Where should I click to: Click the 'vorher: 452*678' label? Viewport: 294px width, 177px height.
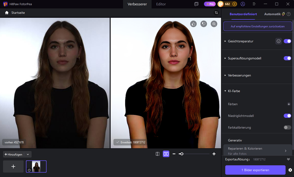click(x=14, y=142)
